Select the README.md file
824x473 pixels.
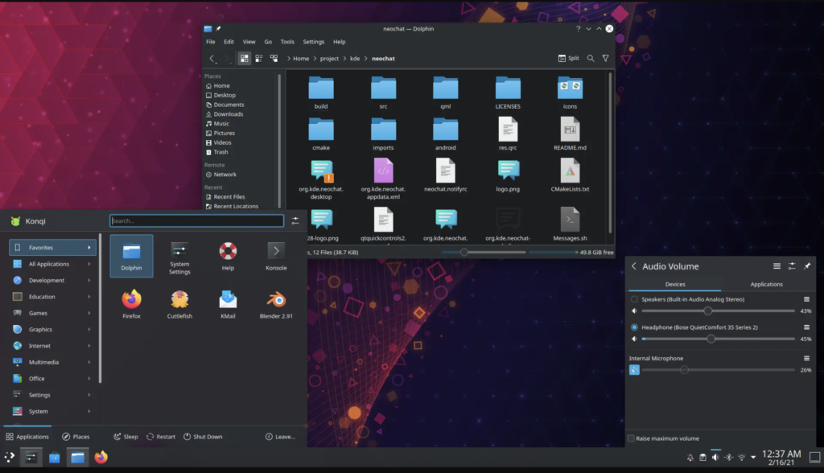pyautogui.click(x=571, y=134)
